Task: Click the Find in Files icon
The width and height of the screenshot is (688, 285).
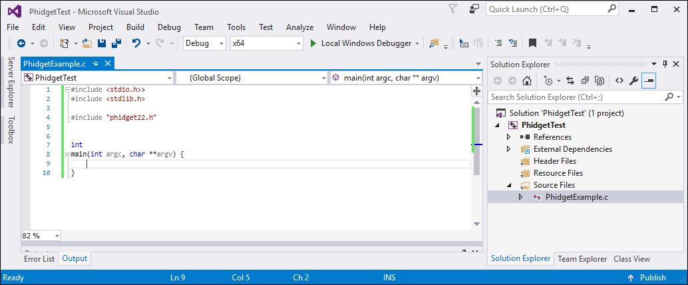Action: pos(434,43)
